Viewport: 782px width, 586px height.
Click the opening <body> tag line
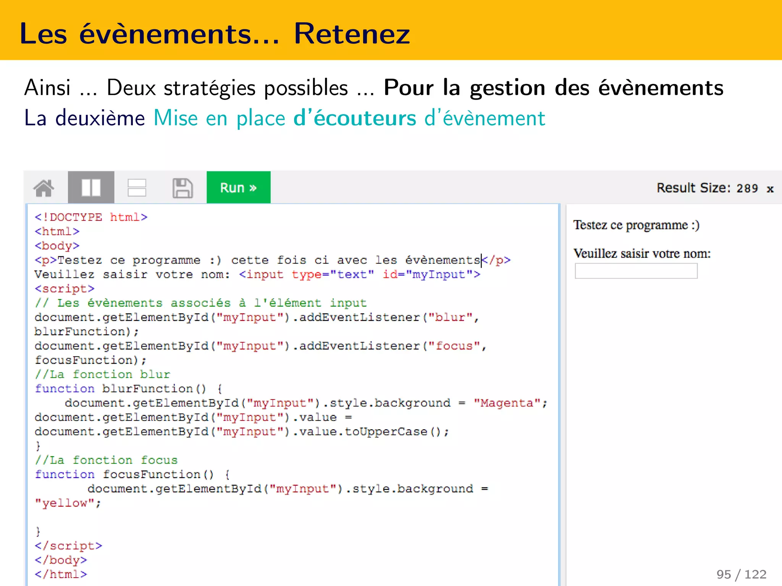tap(57, 246)
